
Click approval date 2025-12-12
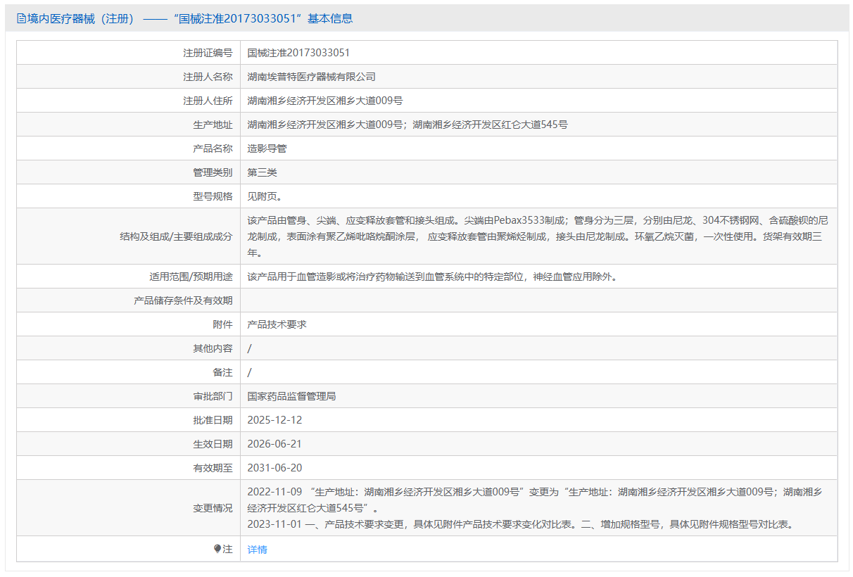point(275,420)
